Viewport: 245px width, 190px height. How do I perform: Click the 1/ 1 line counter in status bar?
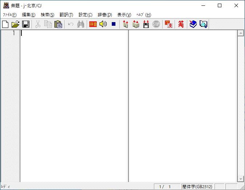167,187
